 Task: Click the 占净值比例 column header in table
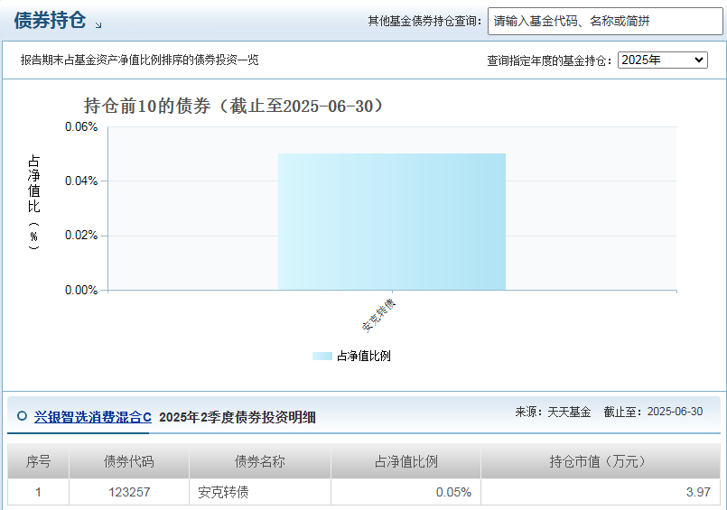(405, 461)
